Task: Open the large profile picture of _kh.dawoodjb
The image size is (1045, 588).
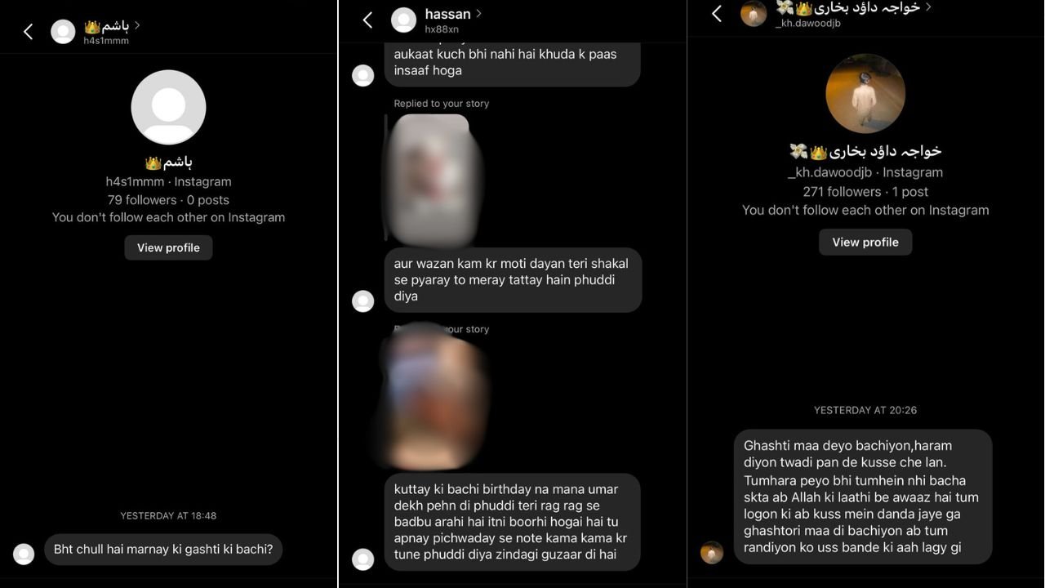Action: (x=865, y=93)
